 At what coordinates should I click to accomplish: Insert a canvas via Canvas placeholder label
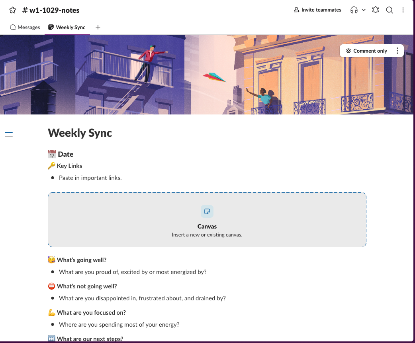click(x=207, y=227)
